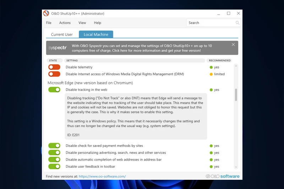Click into the Search input field
The height and width of the screenshot is (189, 284).
209,23
